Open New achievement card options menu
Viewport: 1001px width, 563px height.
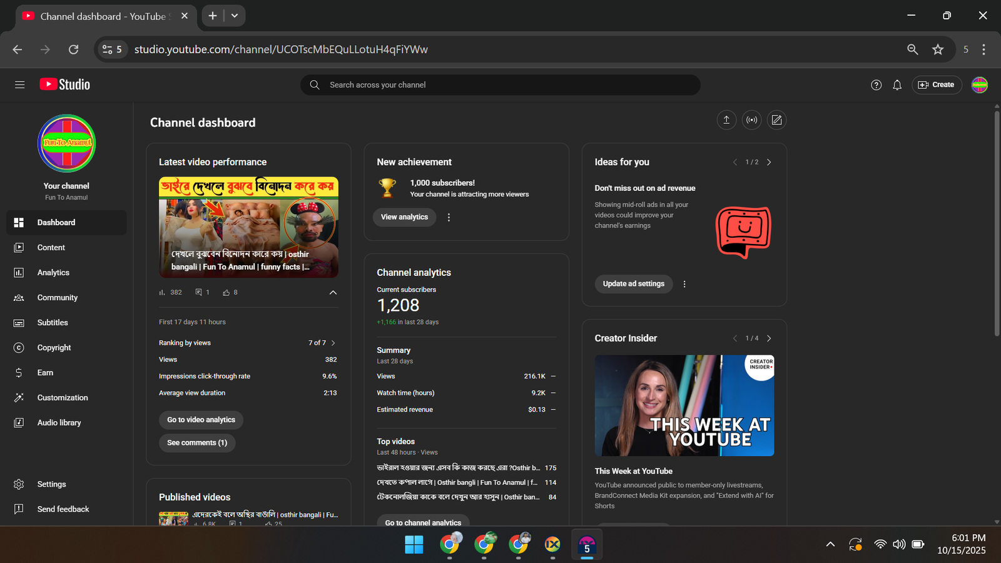coord(449,217)
